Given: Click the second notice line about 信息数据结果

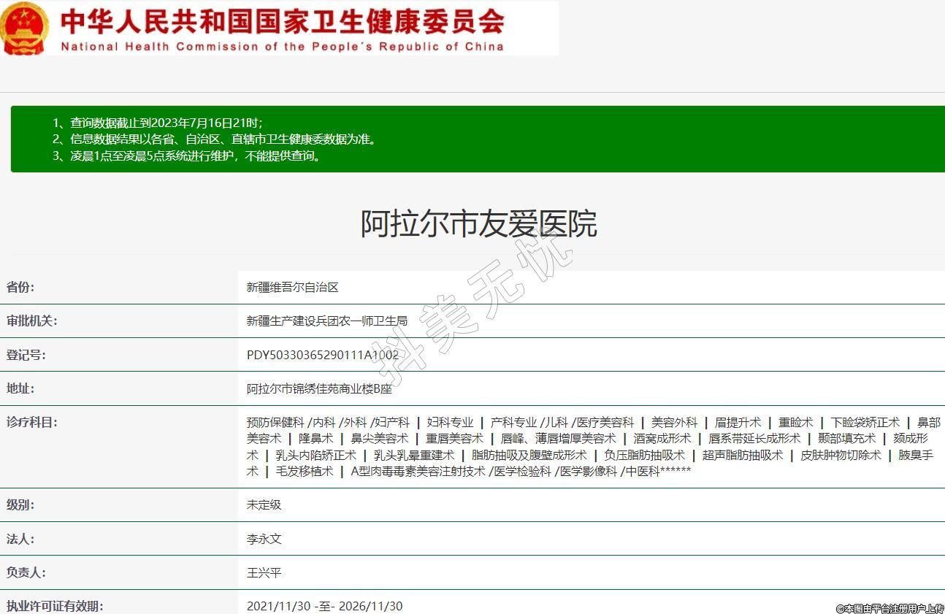Looking at the screenshot, I should [x=215, y=139].
